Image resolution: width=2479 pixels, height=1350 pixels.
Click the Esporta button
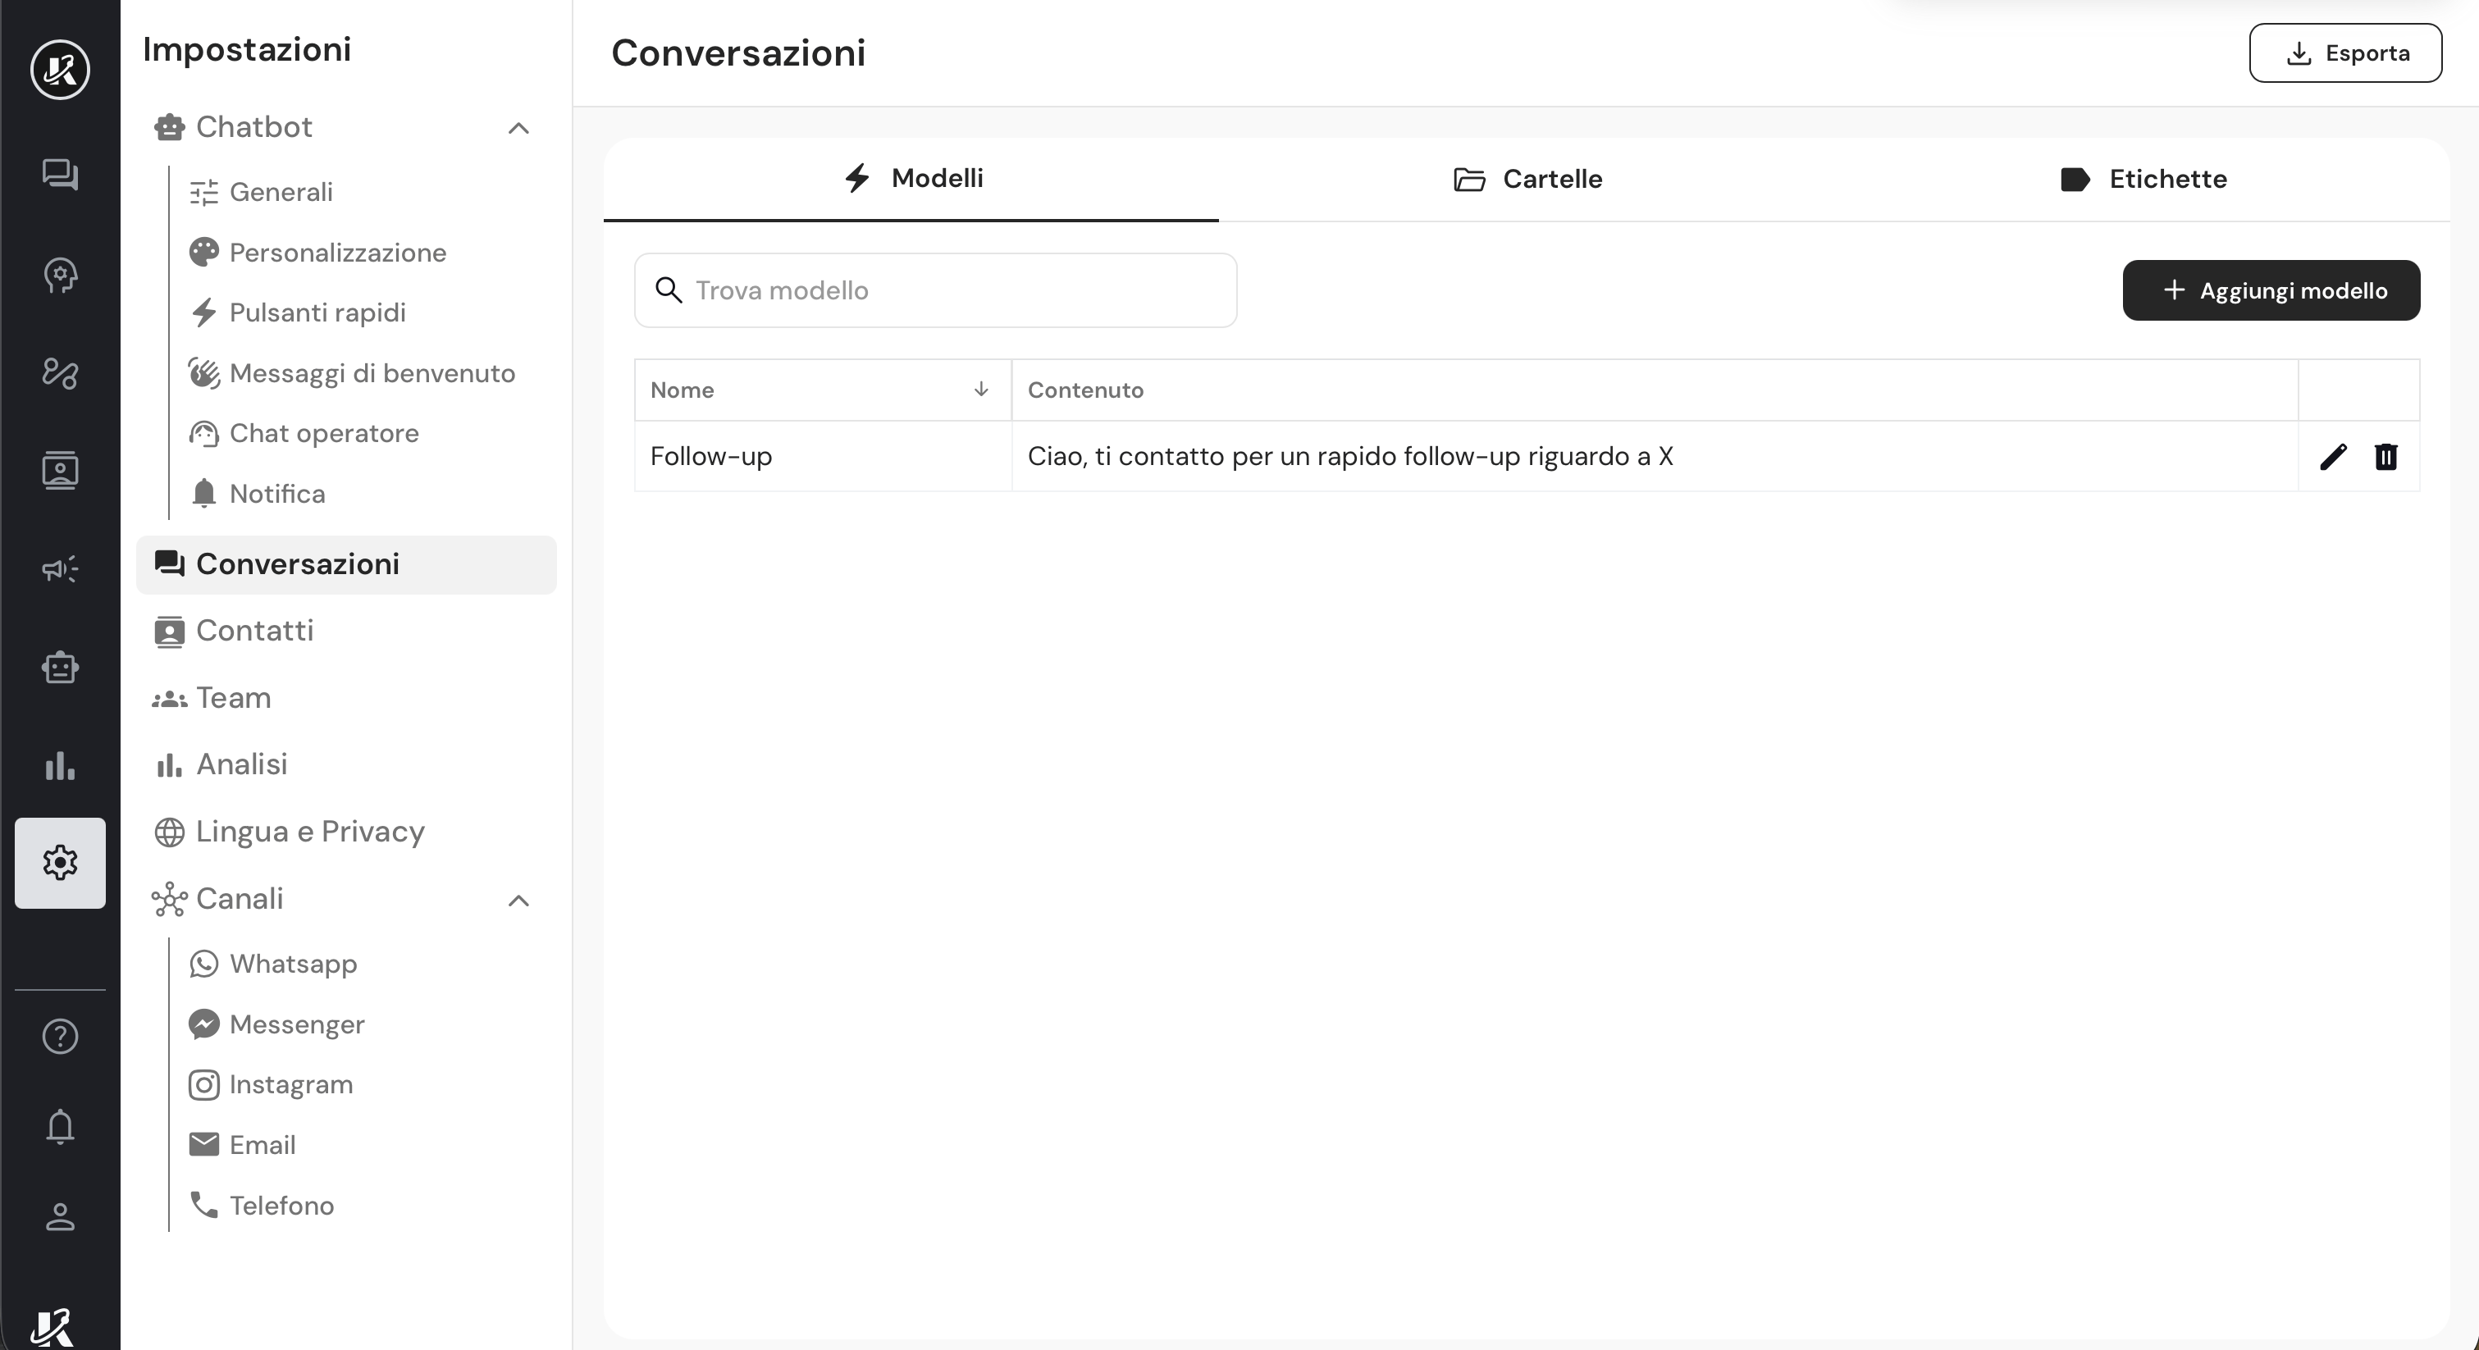coord(2345,53)
